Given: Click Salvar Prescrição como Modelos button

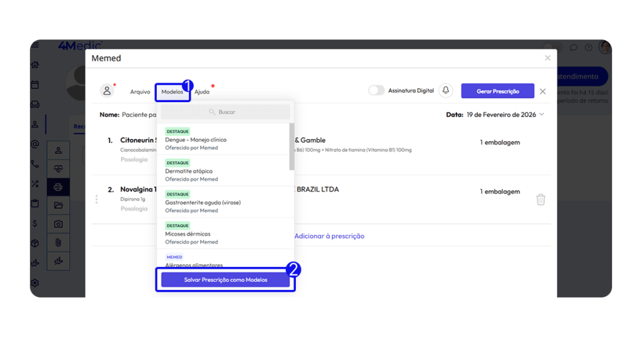Looking at the screenshot, I should tap(225, 280).
